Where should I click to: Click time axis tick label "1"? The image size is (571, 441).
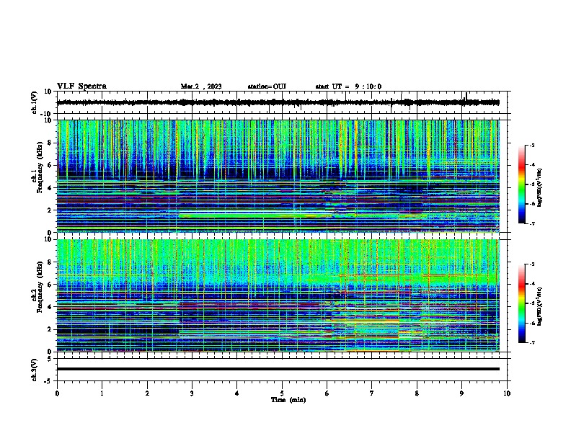[x=102, y=393]
